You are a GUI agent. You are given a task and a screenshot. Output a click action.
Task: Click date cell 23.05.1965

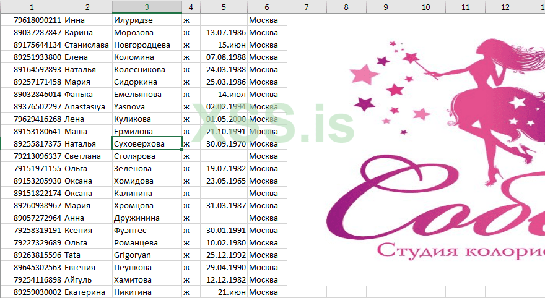coord(224,181)
